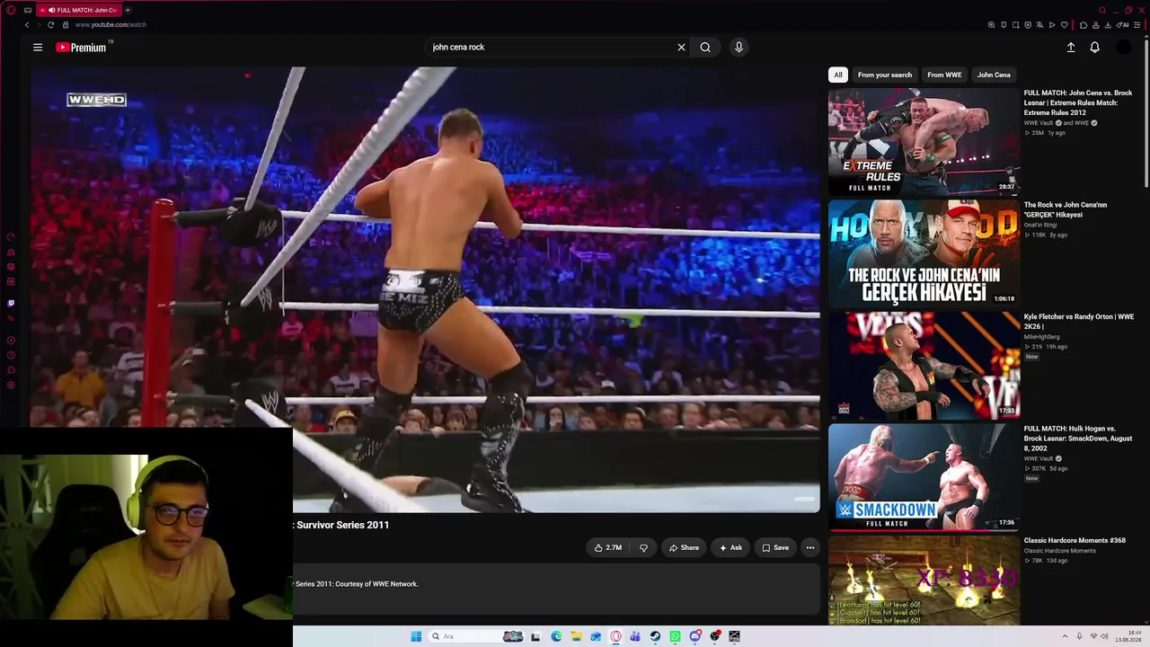The width and height of the screenshot is (1150, 647).
Task: Open more actions three-dot menu
Action: tap(810, 547)
